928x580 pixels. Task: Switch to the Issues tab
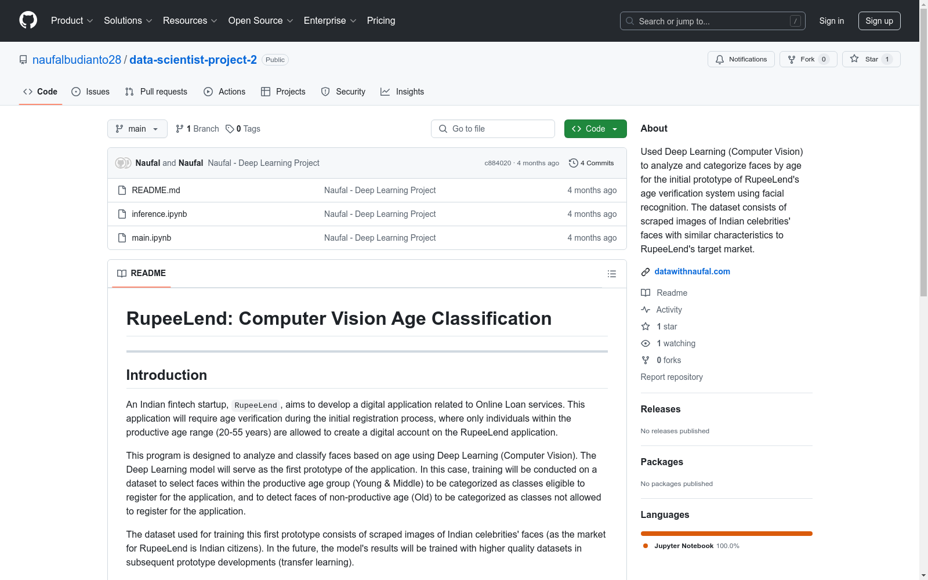click(90, 92)
